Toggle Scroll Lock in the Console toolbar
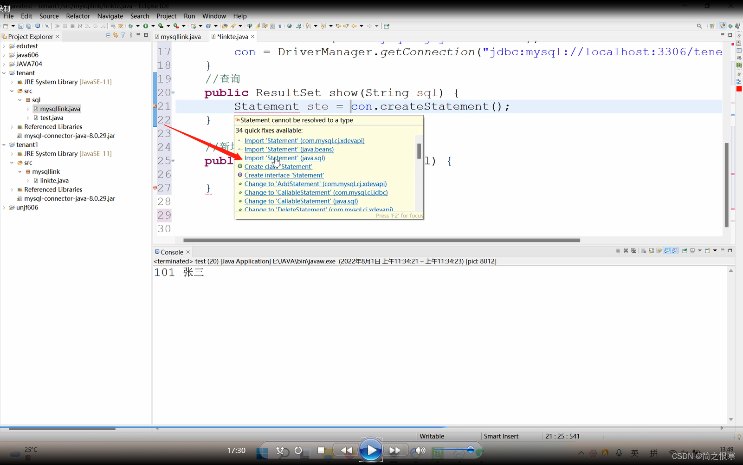This screenshot has width=743, height=465. [x=651, y=250]
